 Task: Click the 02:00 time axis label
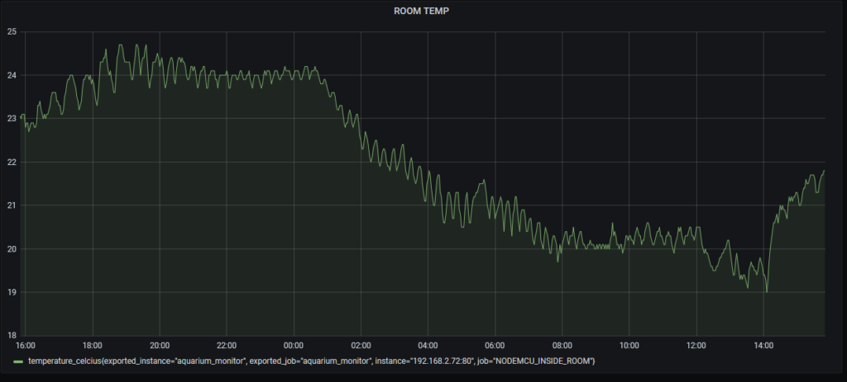point(361,345)
